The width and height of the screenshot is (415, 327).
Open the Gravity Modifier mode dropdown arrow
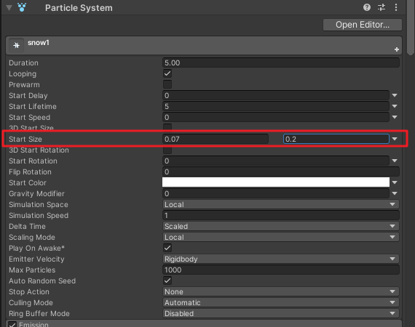point(395,193)
